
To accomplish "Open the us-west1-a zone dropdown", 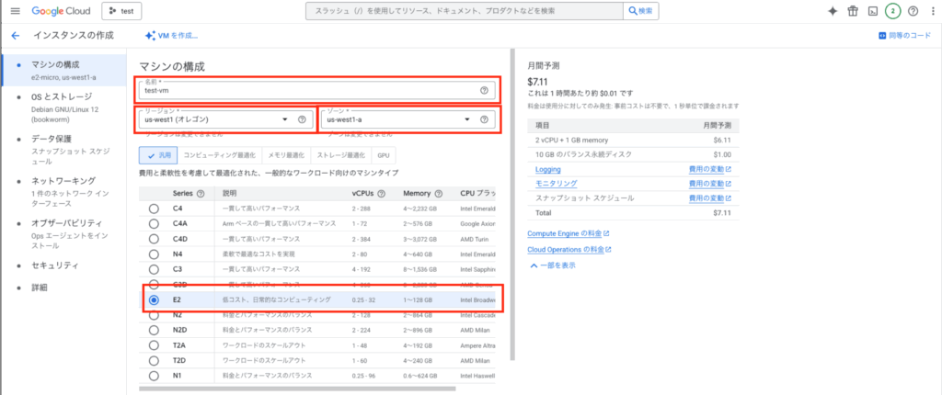I will click(x=397, y=119).
